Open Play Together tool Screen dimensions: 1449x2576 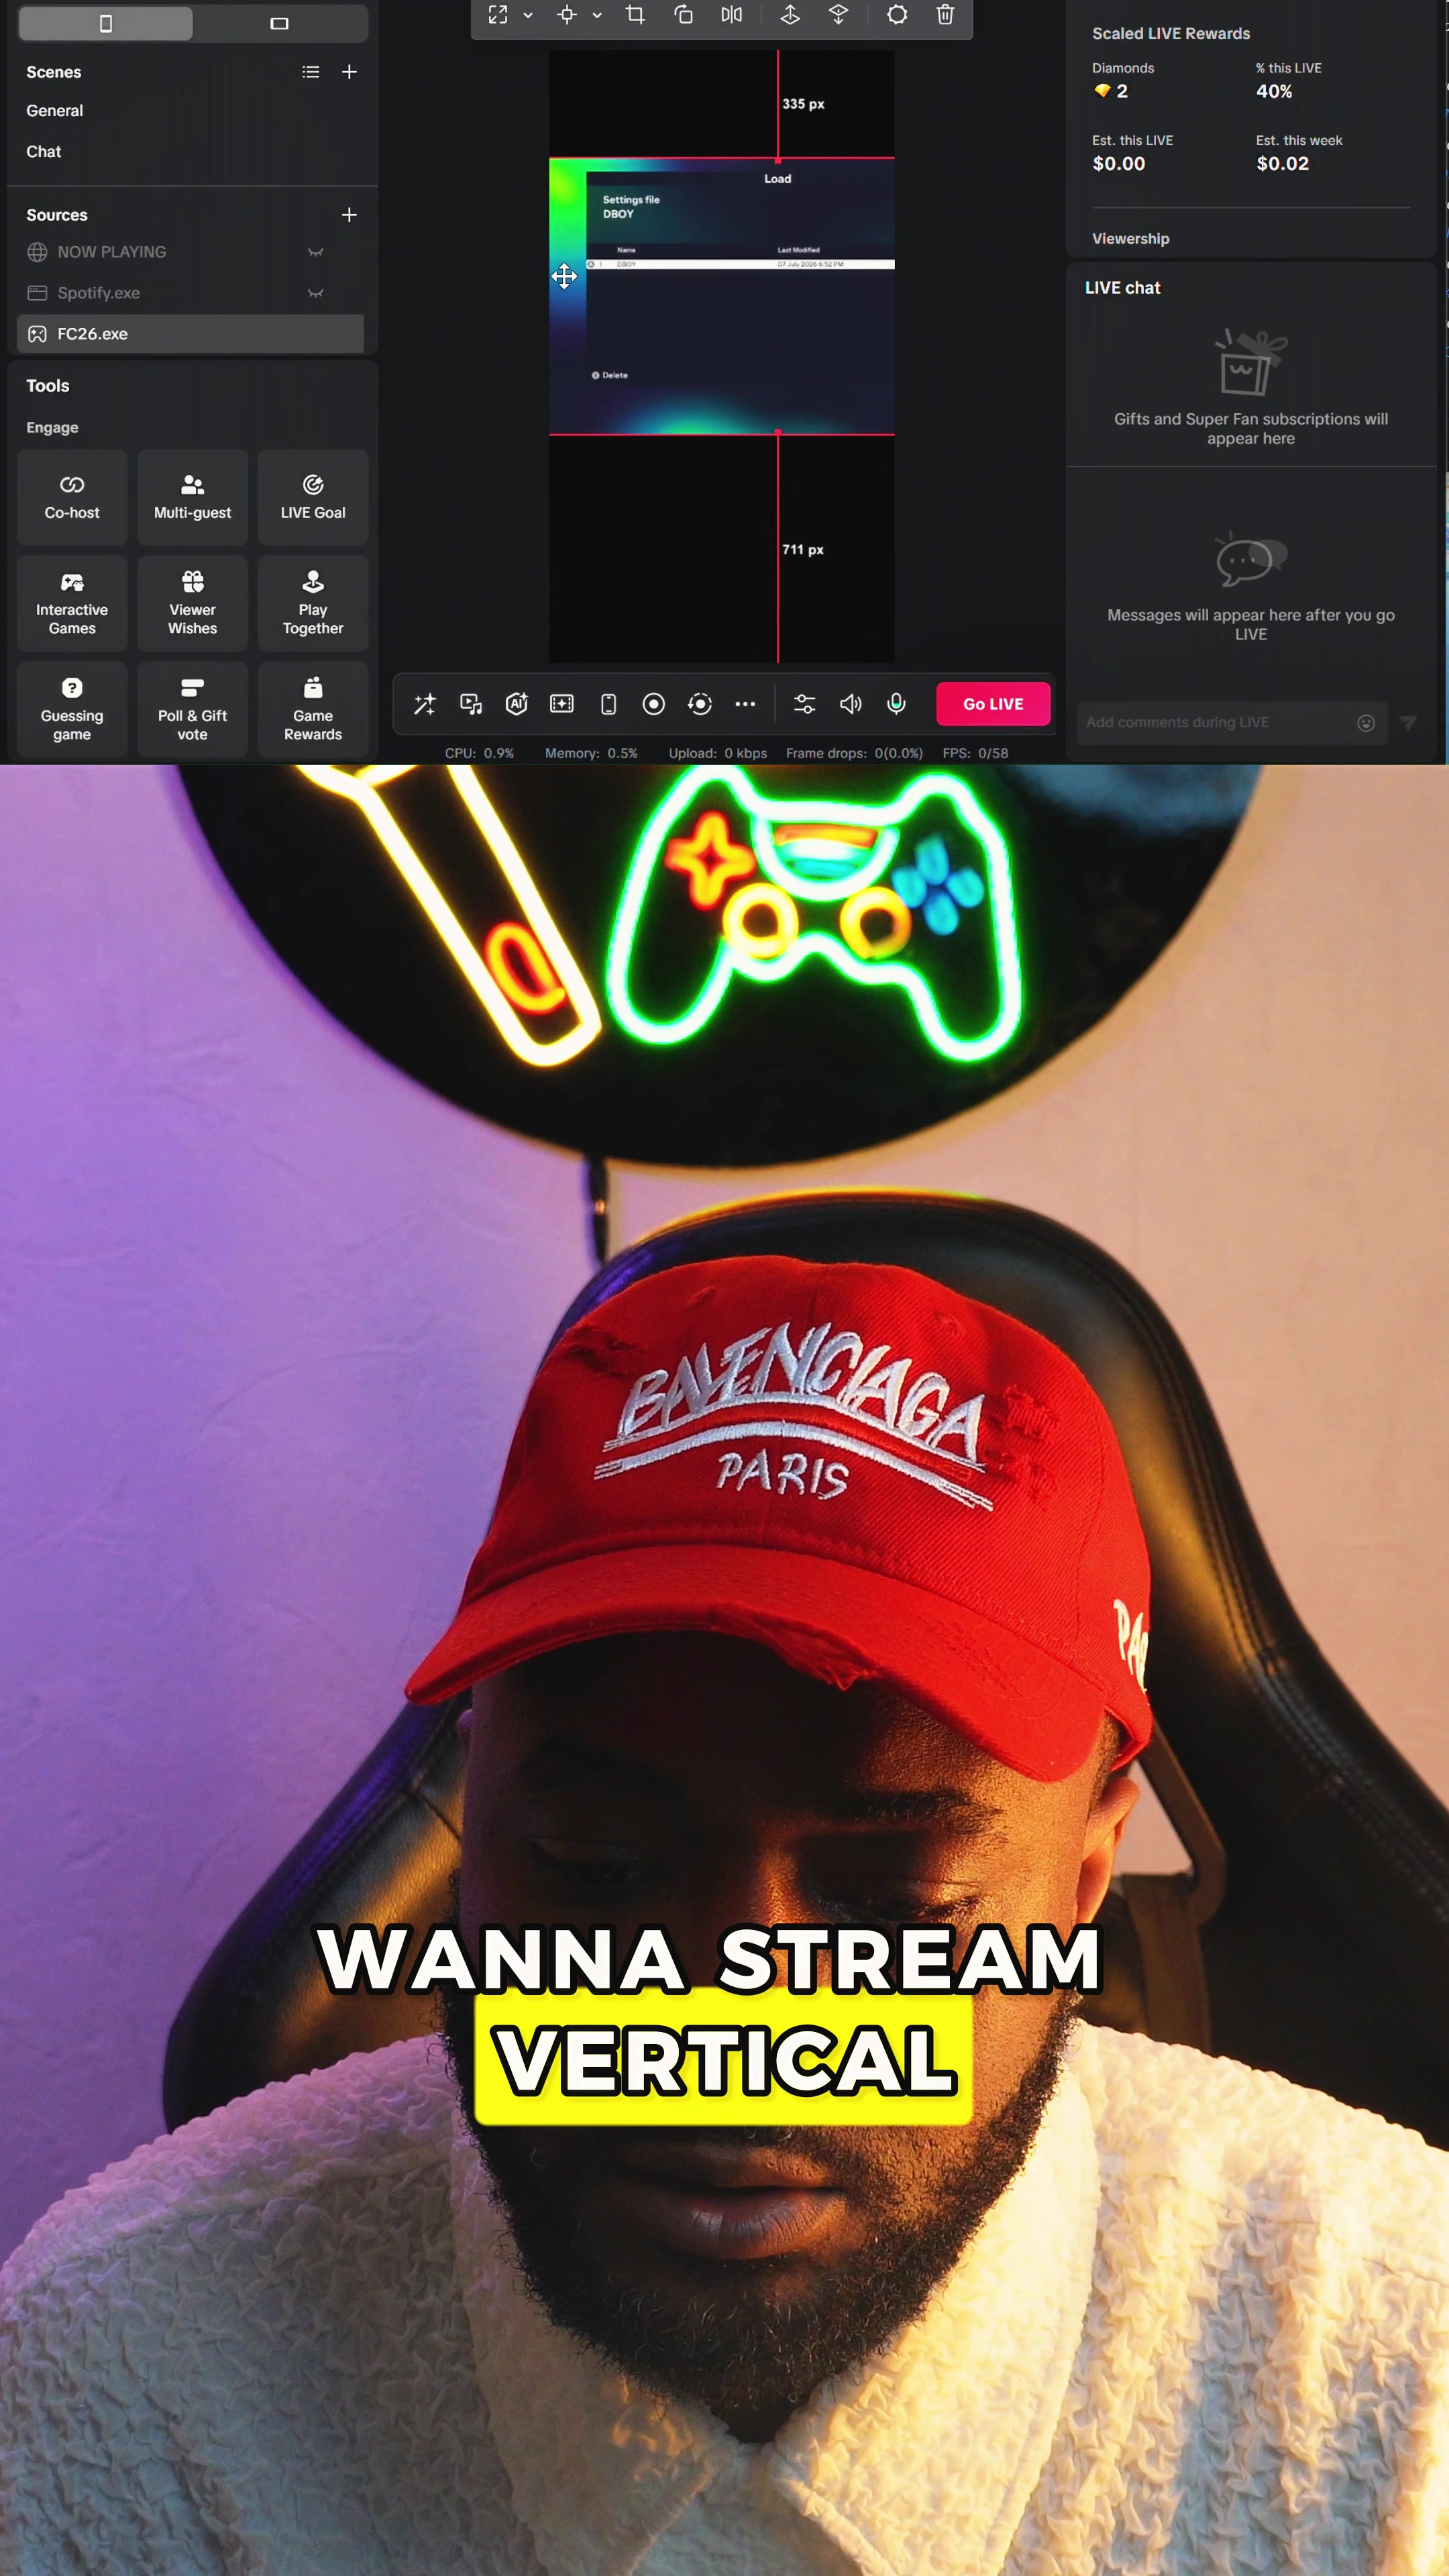(313, 604)
